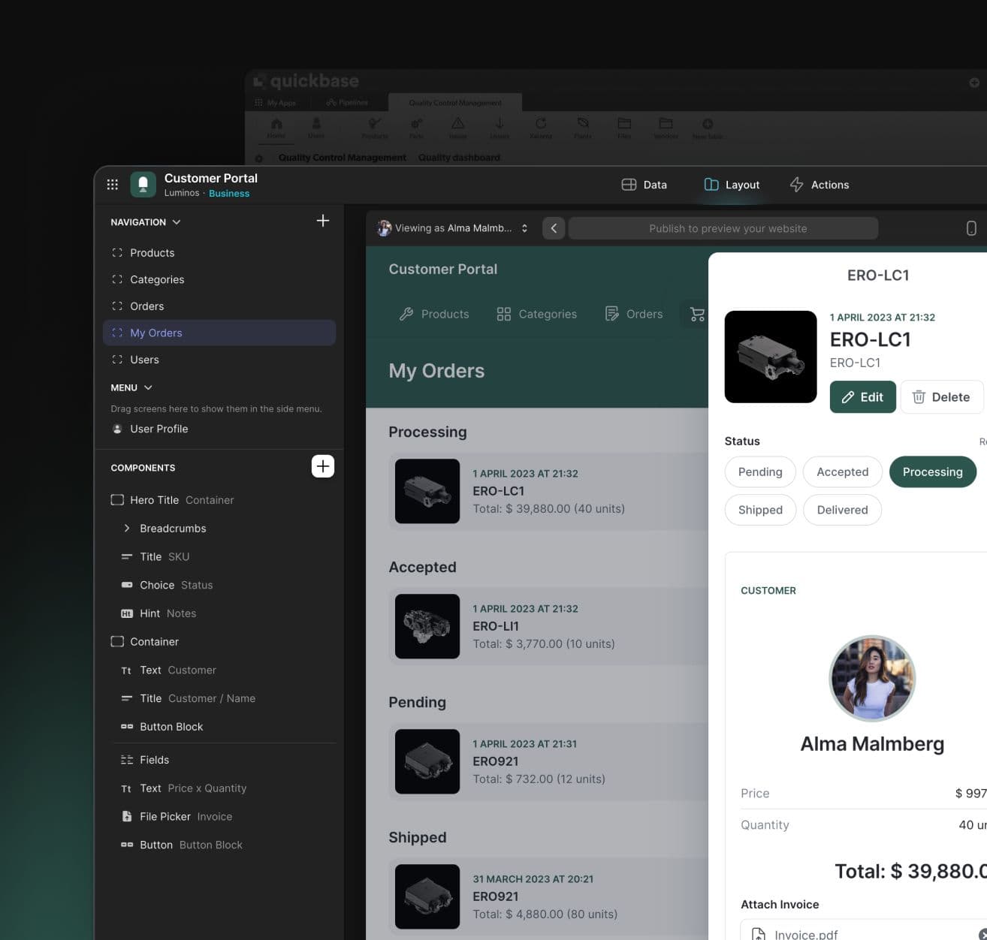Click the Text Price x Quantity icon
The image size is (987, 940).
(x=126, y=788)
